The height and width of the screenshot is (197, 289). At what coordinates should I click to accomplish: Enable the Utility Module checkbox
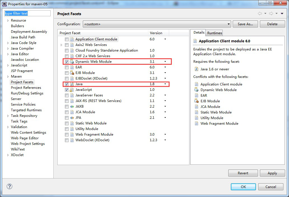pyautogui.click(x=67, y=129)
